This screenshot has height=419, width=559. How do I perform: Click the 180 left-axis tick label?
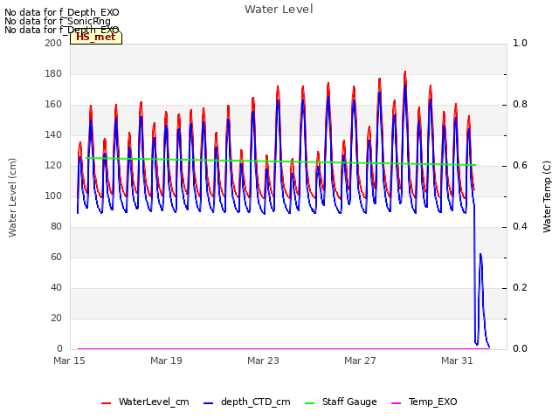coord(53,73)
